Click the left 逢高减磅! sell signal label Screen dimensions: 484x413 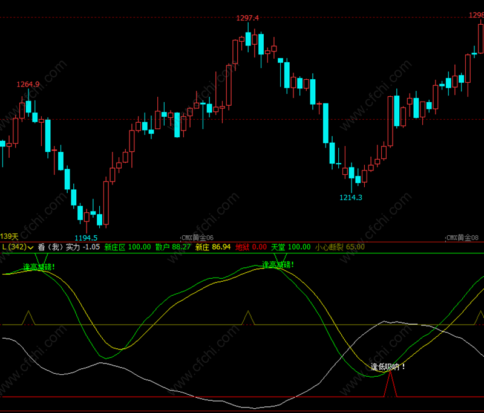[39, 267]
